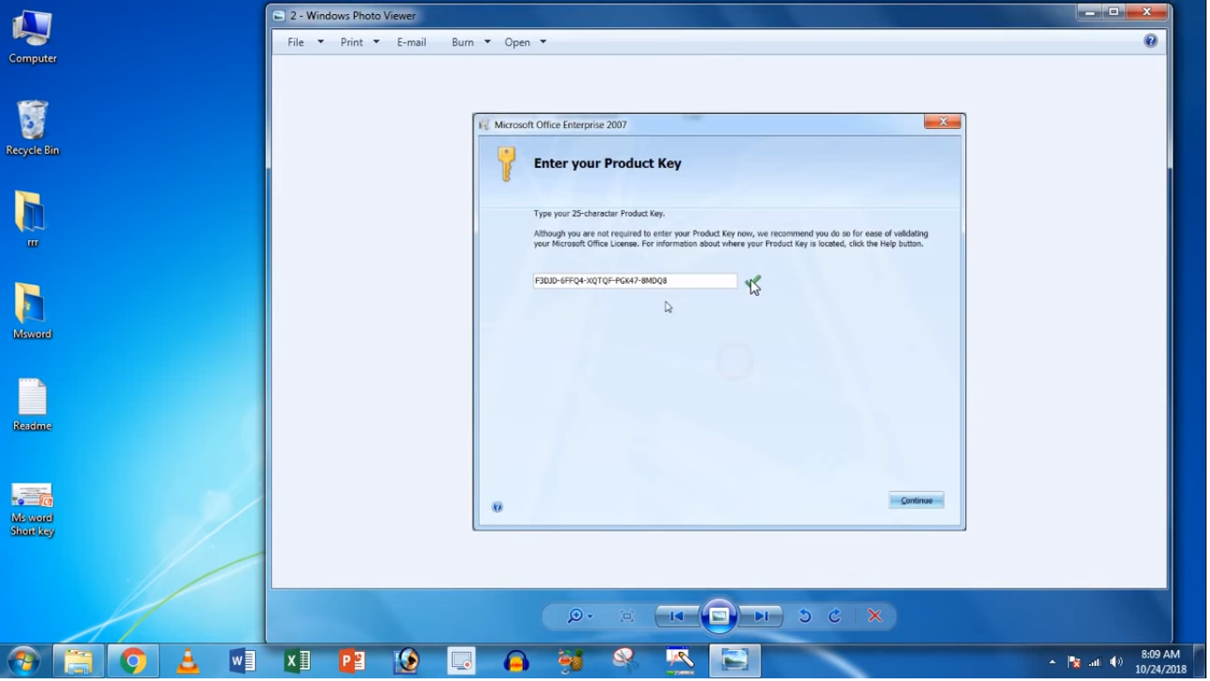
Task: Go to the next photo
Action: [761, 617]
